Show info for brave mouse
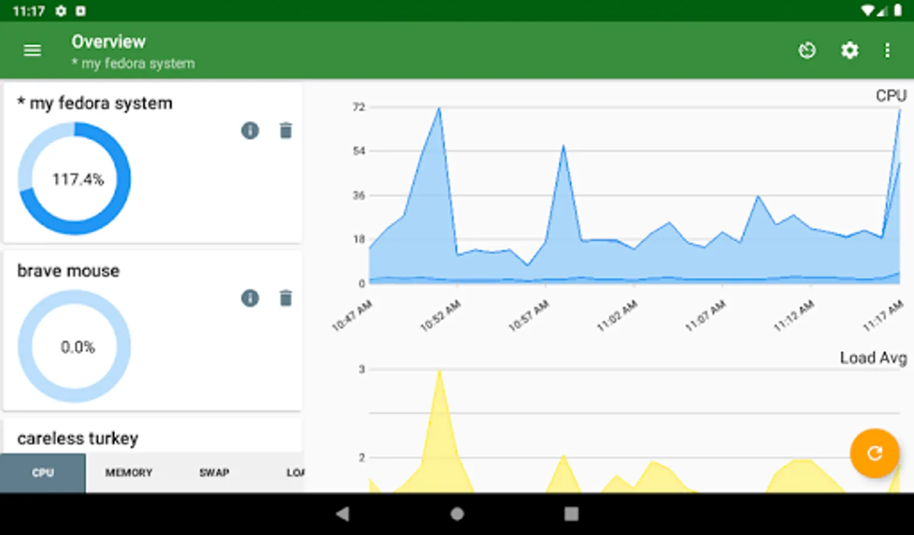The width and height of the screenshot is (914, 535). click(x=250, y=298)
